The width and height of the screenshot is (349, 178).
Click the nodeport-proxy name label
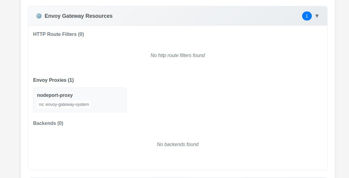[x=55, y=95]
